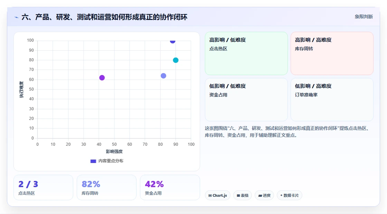This screenshot has width=387, height=214.
Task: Click the 点击热区 label under 2 / 3
Action: [27, 193]
